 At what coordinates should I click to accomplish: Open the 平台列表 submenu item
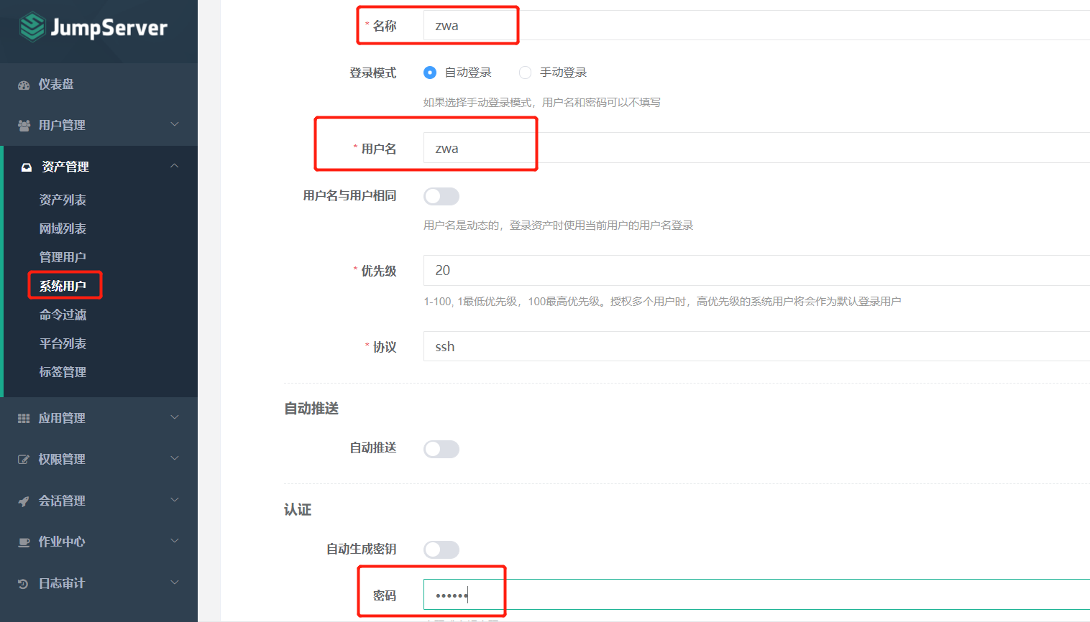coord(63,343)
